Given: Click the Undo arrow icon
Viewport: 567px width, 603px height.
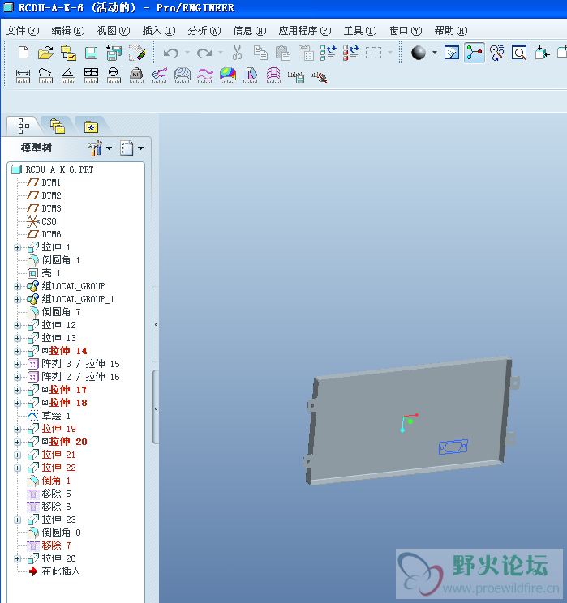Looking at the screenshot, I should click(x=171, y=53).
